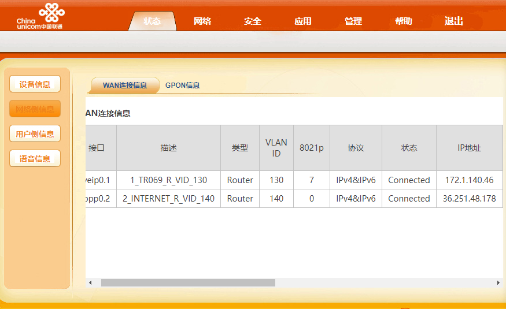
Task: Log out with the 退出 link
Action: point(454,21)
